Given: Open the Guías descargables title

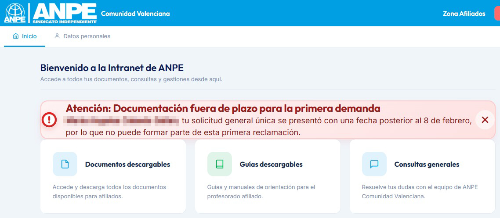Looking at the screenshot, I should pyautogui.click(x=271, y=164).
